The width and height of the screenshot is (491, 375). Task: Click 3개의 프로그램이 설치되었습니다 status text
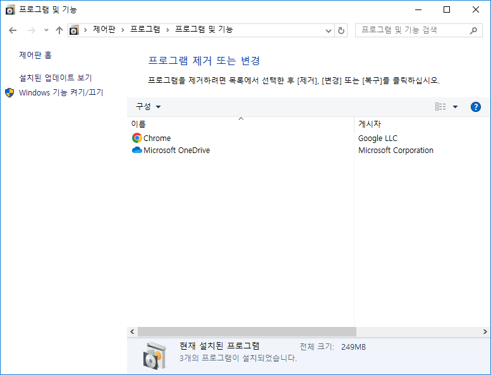238,358
